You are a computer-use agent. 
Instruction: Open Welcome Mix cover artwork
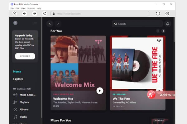tap(78, 63)
